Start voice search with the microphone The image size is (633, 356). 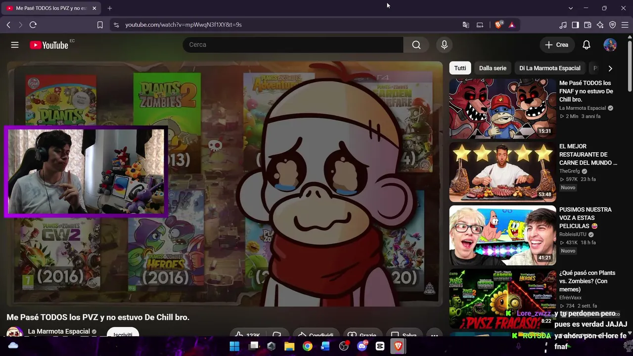[444, 45]
